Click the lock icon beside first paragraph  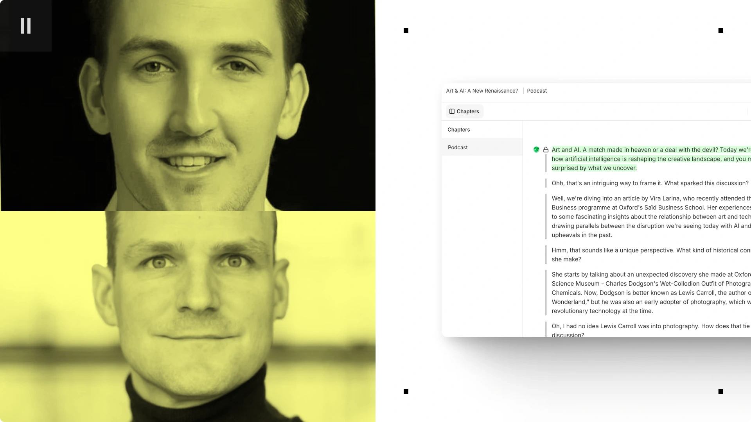(546, 150)
